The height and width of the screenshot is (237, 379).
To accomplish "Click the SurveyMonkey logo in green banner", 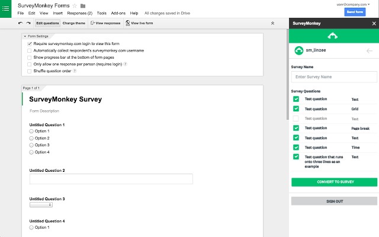I will [x=333, y=36].
